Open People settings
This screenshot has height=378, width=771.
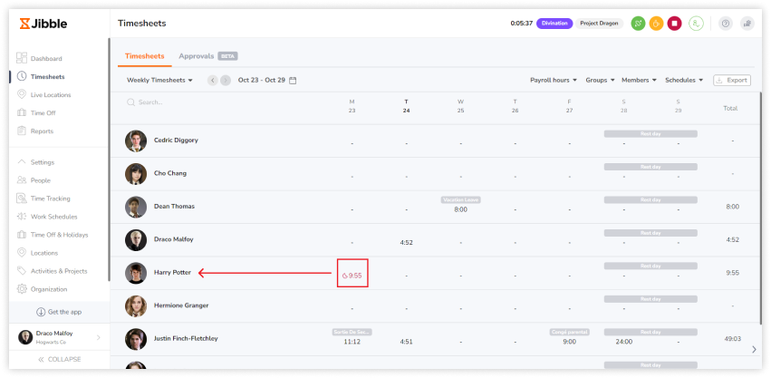click(41, 180)
